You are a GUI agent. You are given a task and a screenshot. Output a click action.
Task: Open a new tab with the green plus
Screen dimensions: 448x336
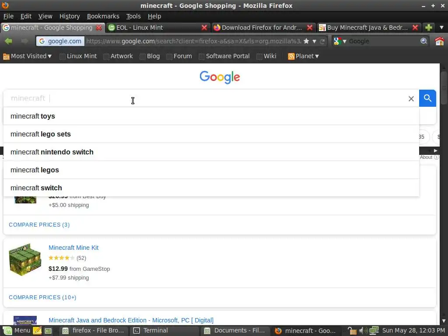(x=429, y=28)
